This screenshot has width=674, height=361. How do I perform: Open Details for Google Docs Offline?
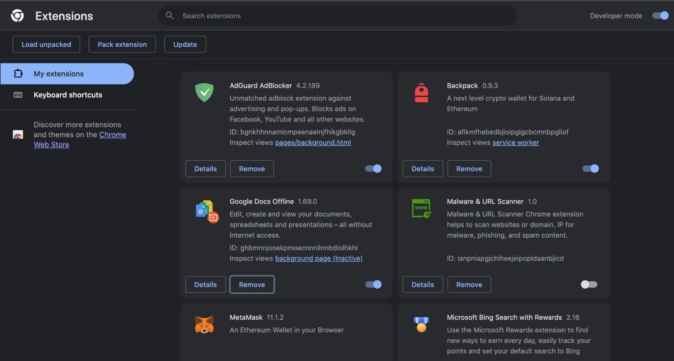[x=205, y=284]
